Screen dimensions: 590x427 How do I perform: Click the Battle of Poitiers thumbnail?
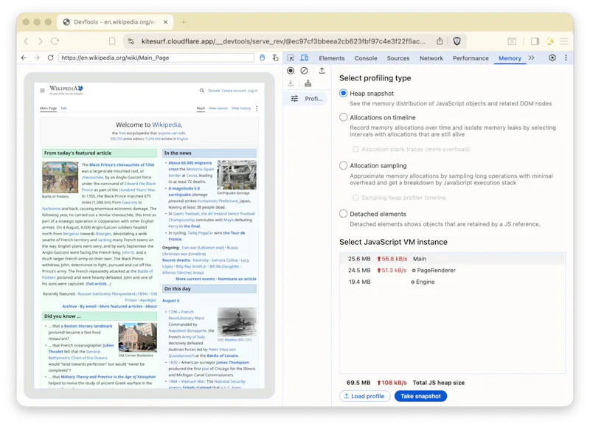[60, 177]
